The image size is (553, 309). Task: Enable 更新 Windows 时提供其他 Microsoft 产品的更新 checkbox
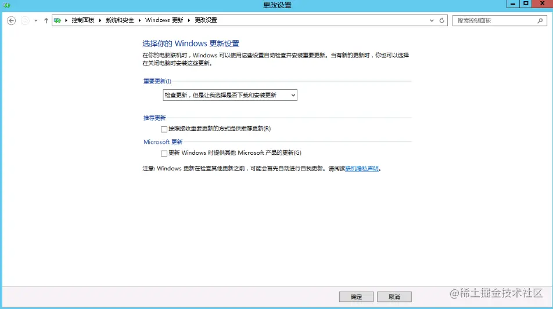[164, 153]
